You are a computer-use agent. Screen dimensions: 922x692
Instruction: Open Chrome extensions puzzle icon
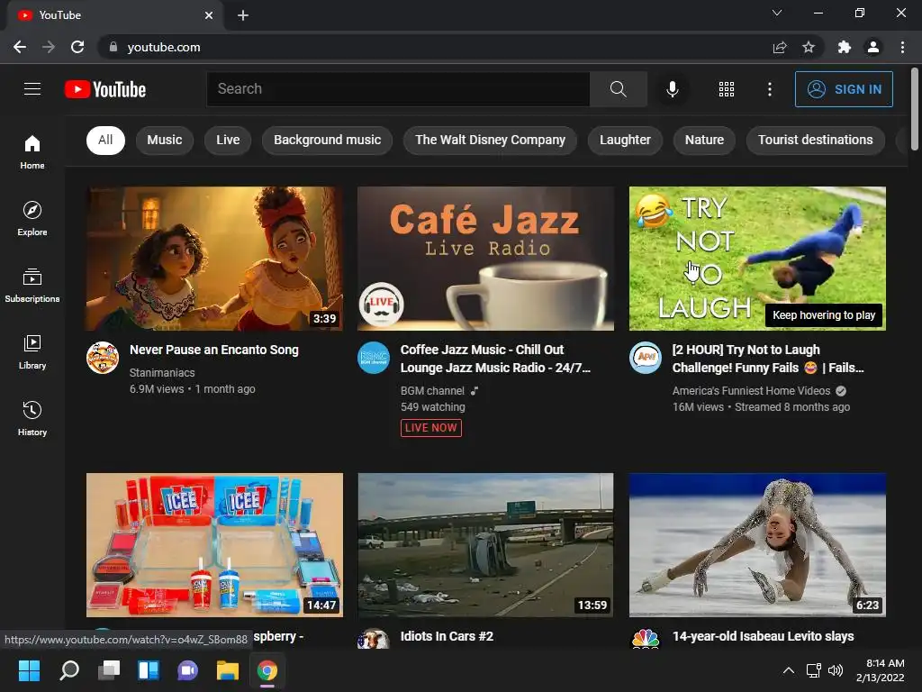(x=845, y=47)
